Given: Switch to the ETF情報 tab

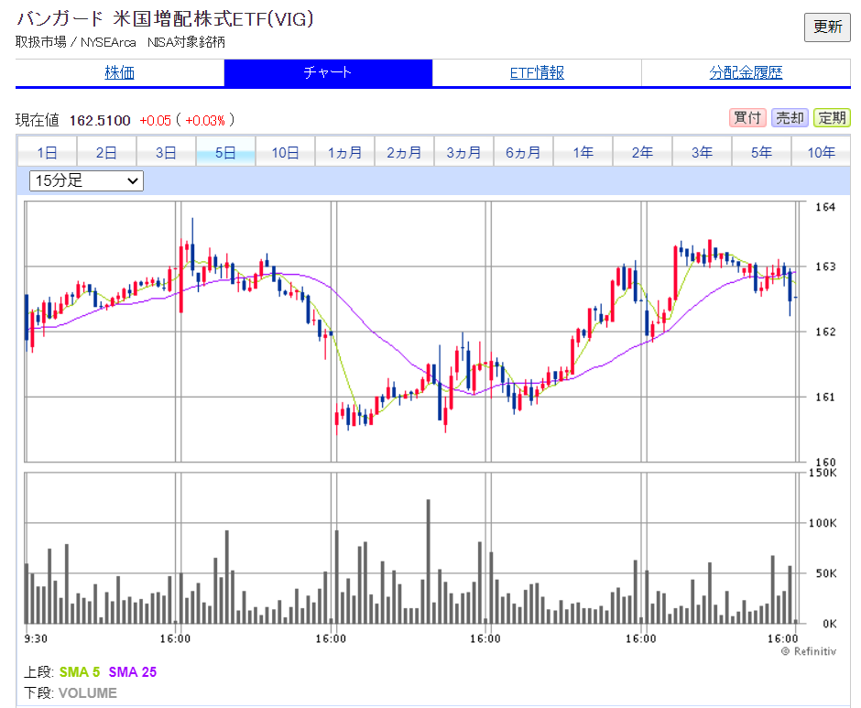Looking at the screenshot, I should (537, 72).
